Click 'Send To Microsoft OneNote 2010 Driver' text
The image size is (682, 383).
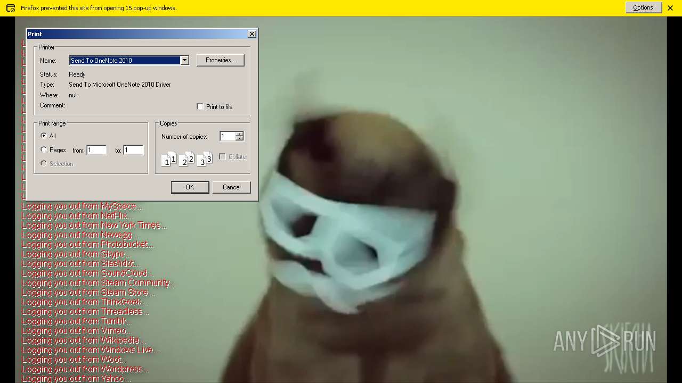click(x=120, y=85)
